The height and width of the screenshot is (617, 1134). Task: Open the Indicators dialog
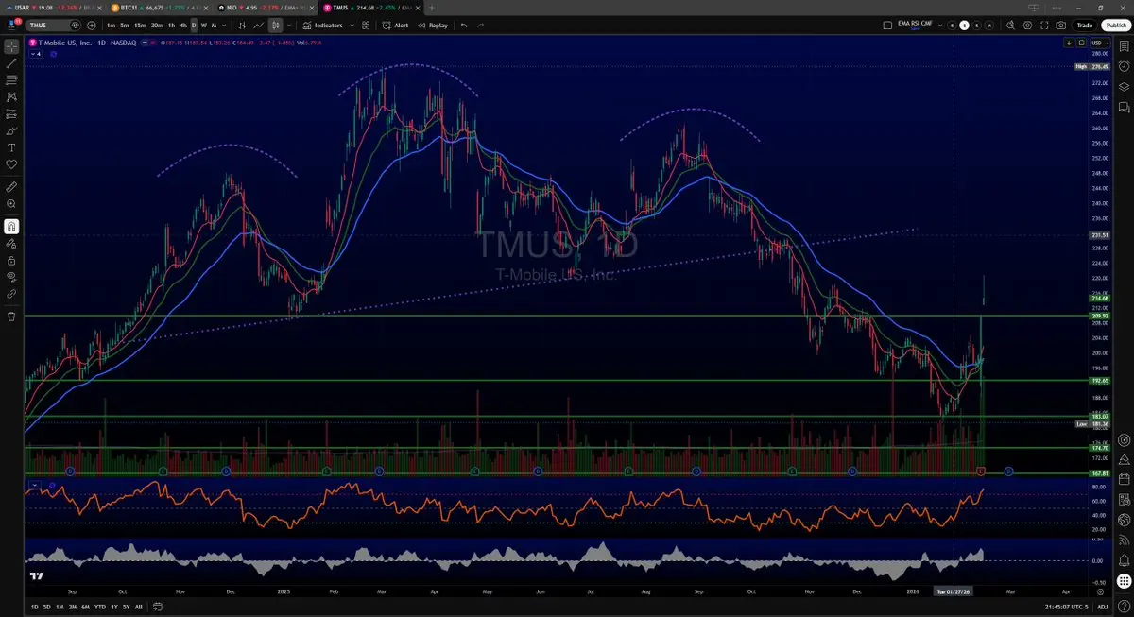pyautogui.click(x=323, y=26)
